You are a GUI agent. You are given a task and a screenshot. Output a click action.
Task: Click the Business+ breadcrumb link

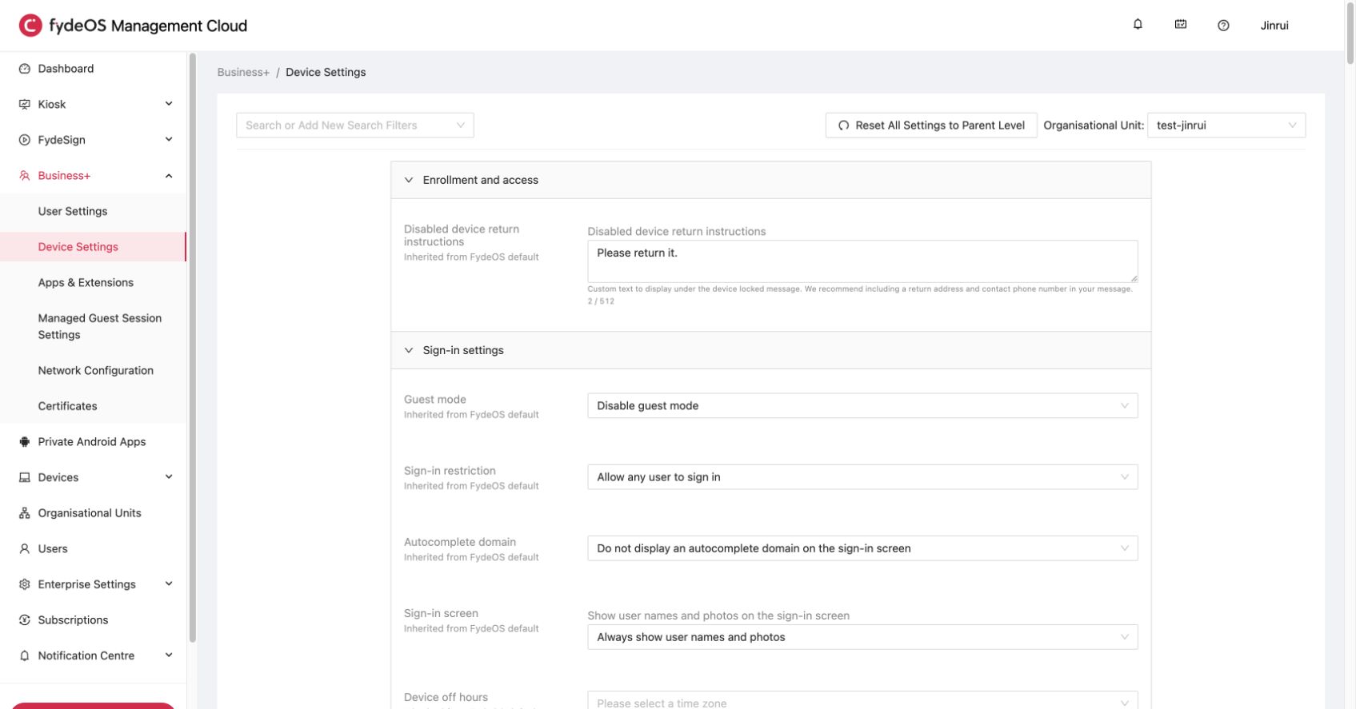[243, 72]
